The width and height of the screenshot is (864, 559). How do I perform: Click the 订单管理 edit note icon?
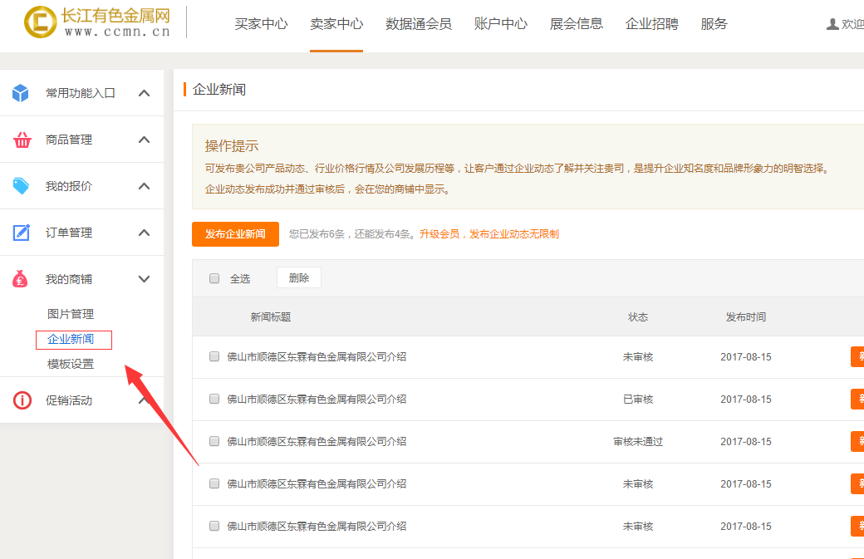click(x=21, y=233)
